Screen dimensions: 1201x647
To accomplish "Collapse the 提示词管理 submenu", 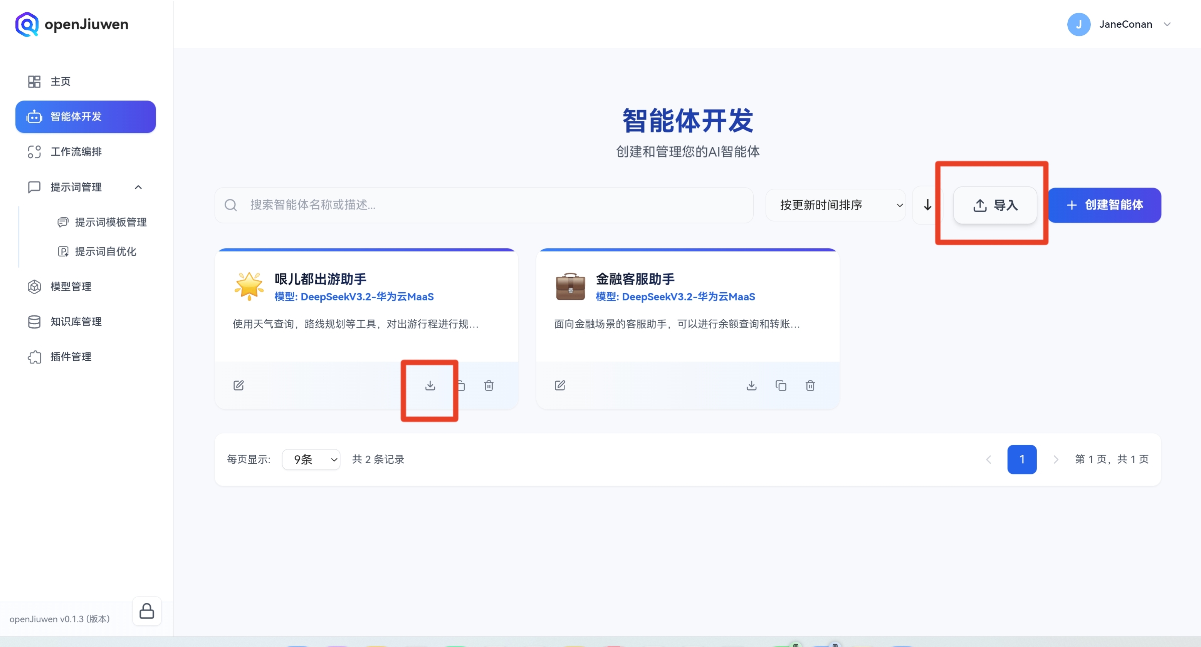I will 138,188.
